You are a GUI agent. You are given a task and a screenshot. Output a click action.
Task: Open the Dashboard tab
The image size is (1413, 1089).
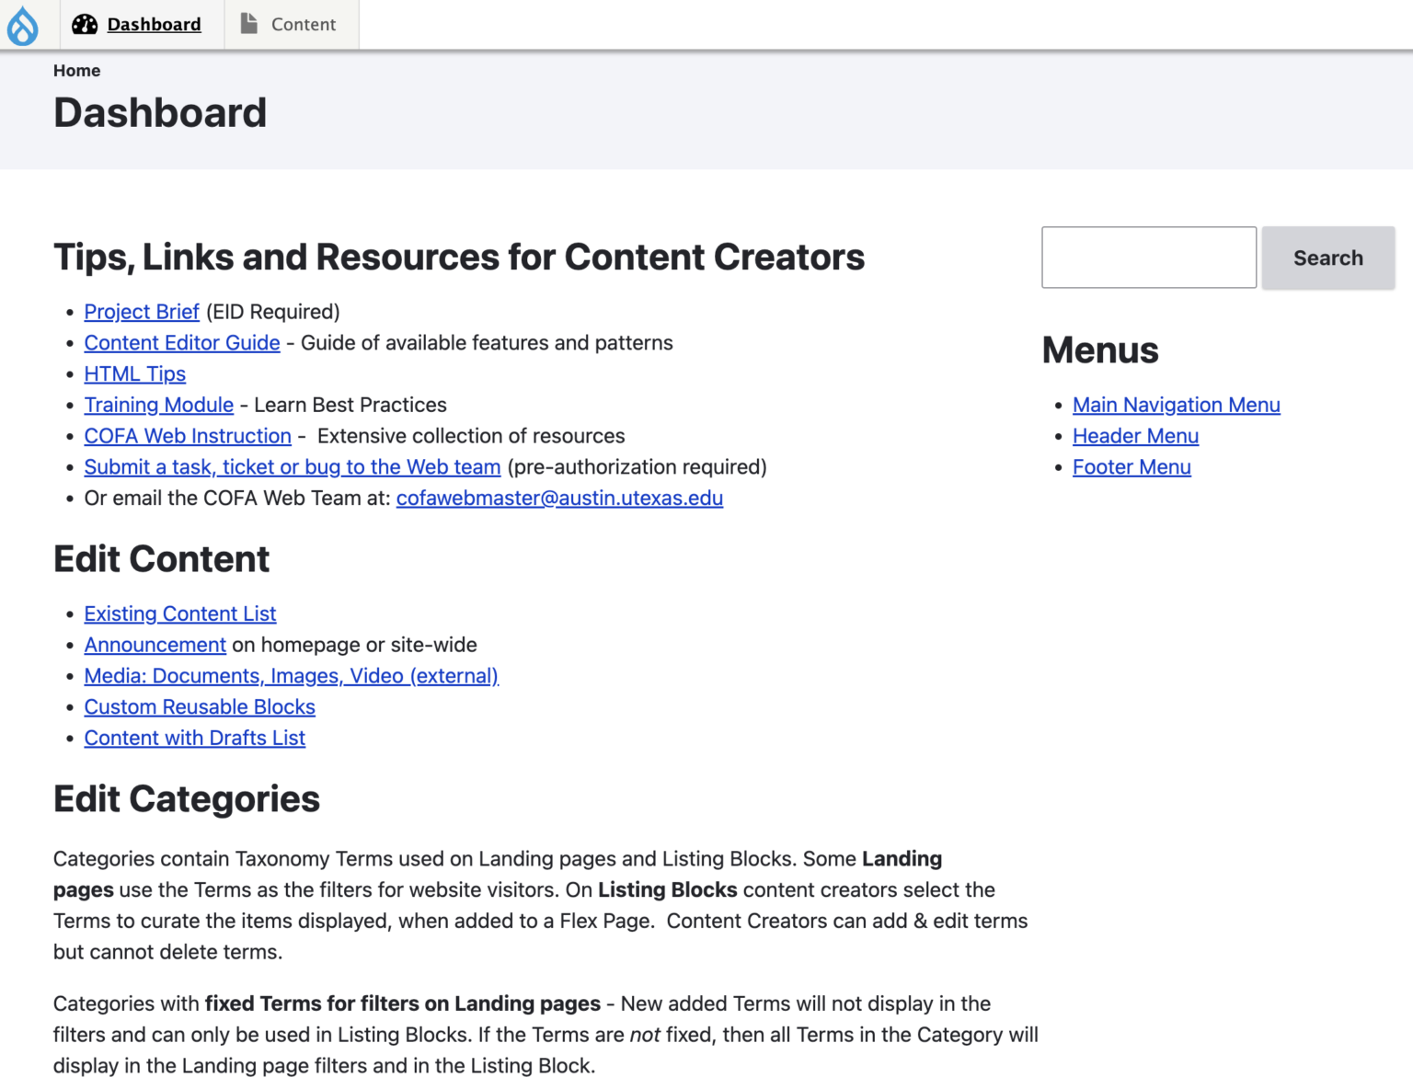pyautogui.click(x=154, y=25)
